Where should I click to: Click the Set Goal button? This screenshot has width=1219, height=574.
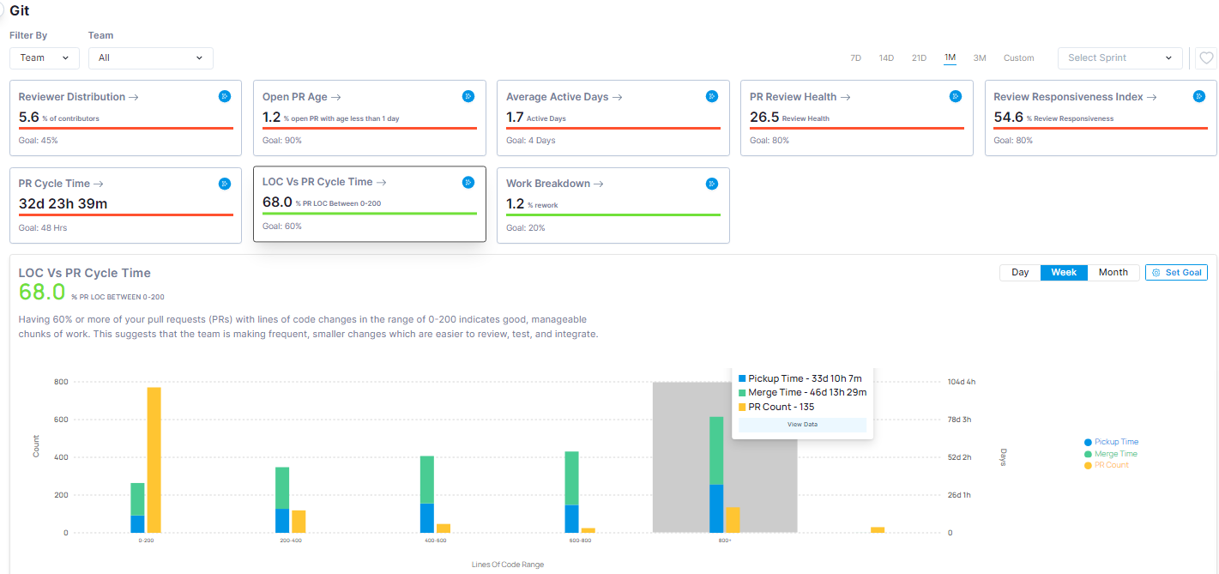(1176, 272)
